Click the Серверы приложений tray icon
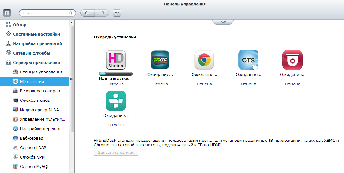This screenshot has width=344, height=173. 8,62
